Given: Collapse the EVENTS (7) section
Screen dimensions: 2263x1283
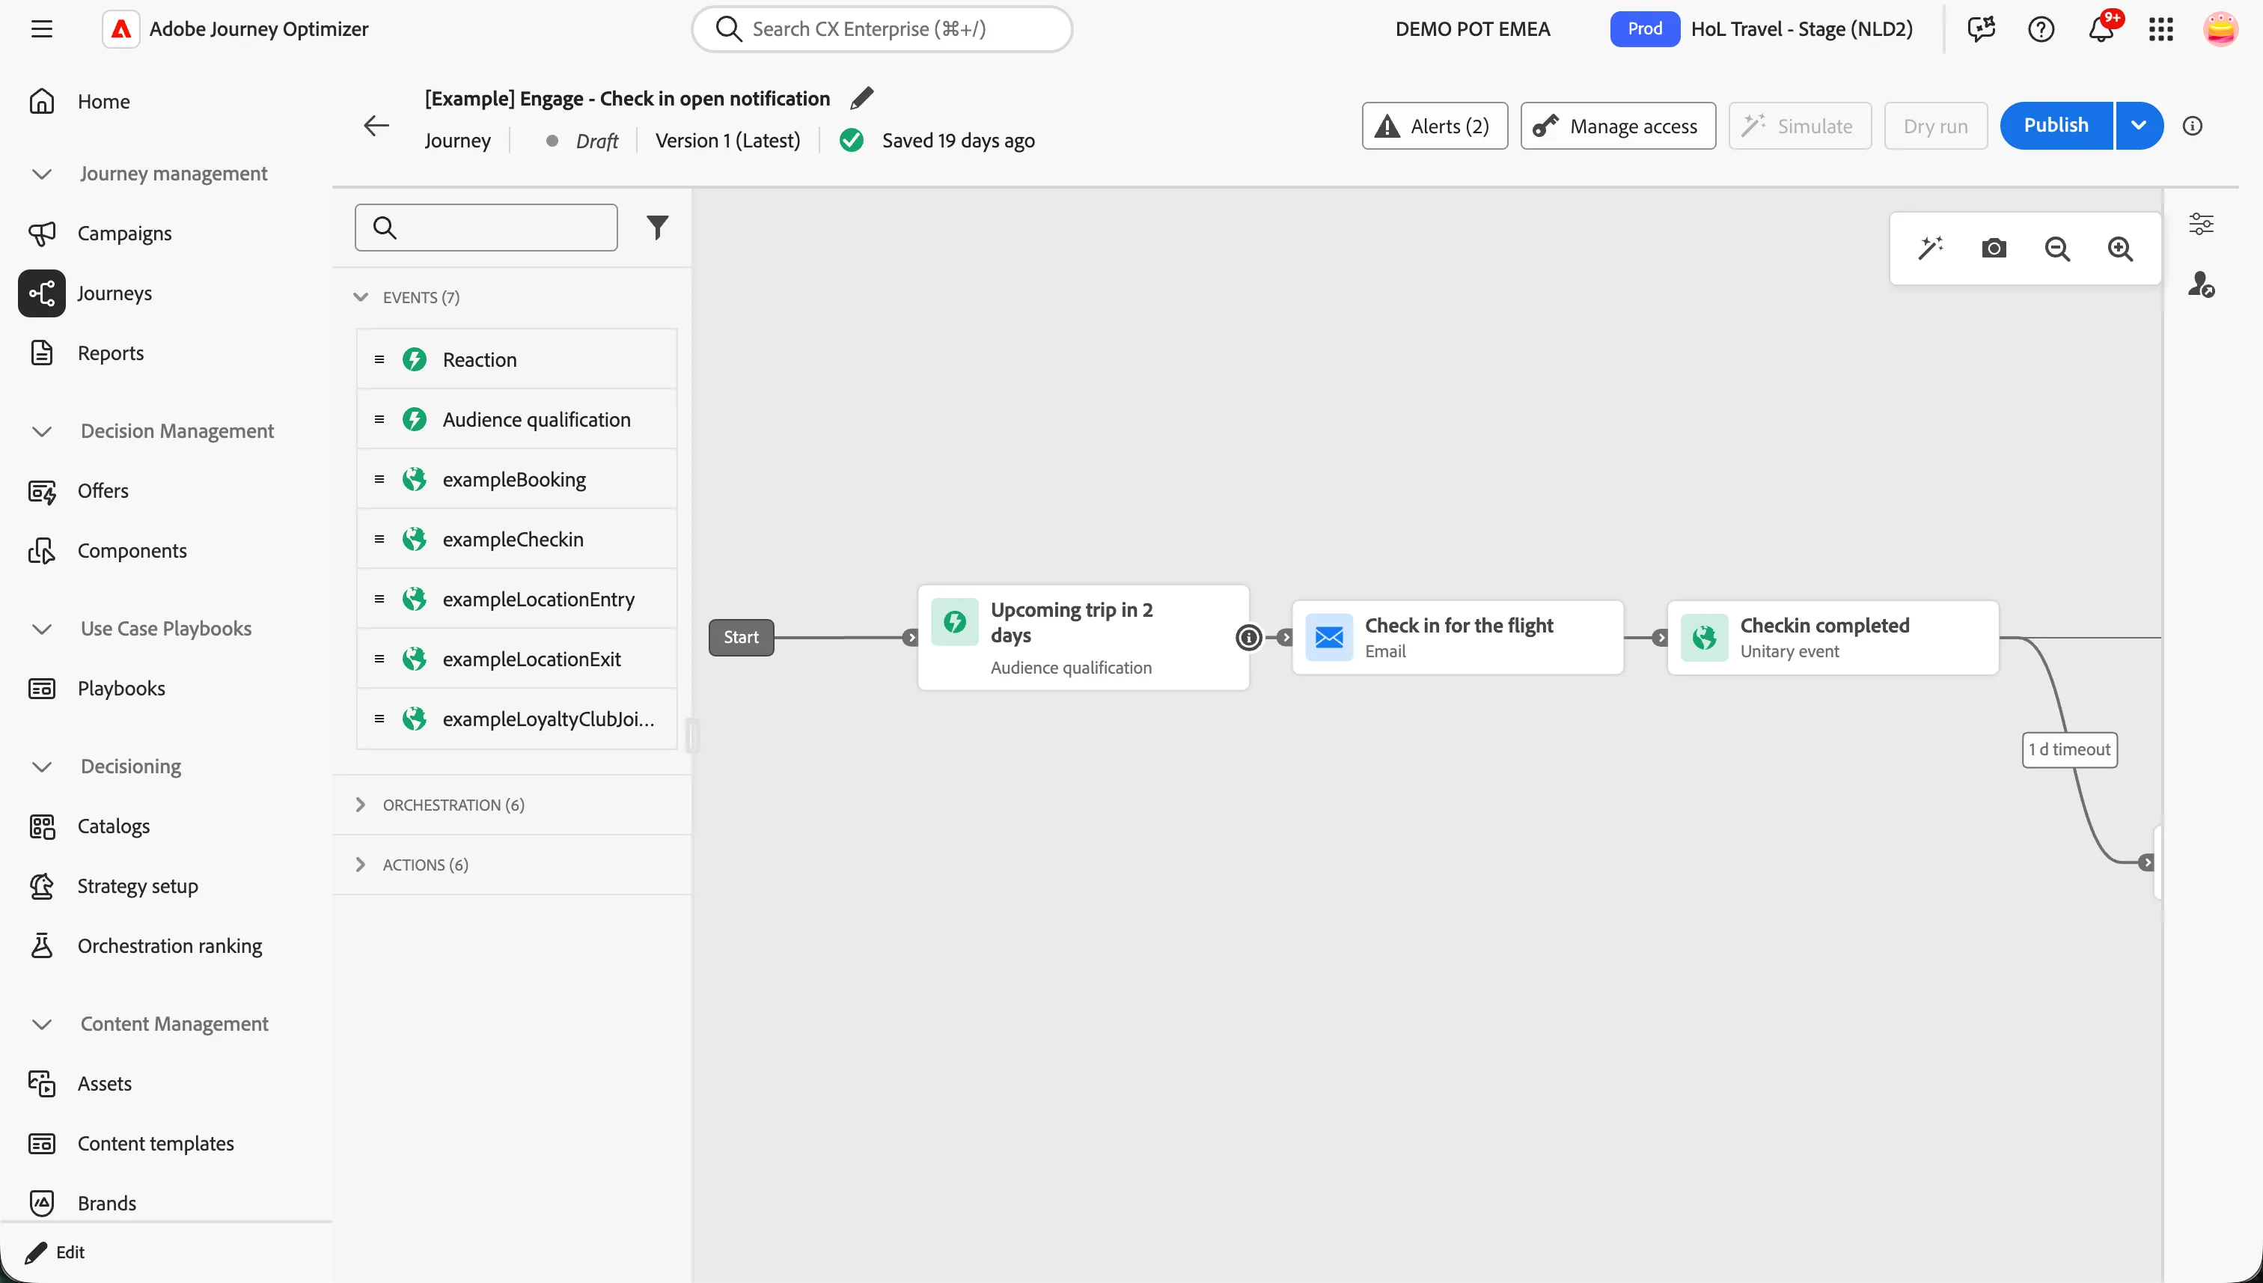Looking at the screenshot, I should coord(360,297).
